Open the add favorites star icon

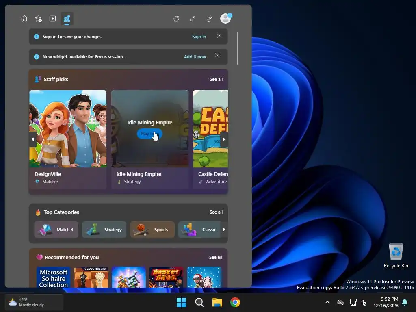pyautogui.click(x=39, y=19)
